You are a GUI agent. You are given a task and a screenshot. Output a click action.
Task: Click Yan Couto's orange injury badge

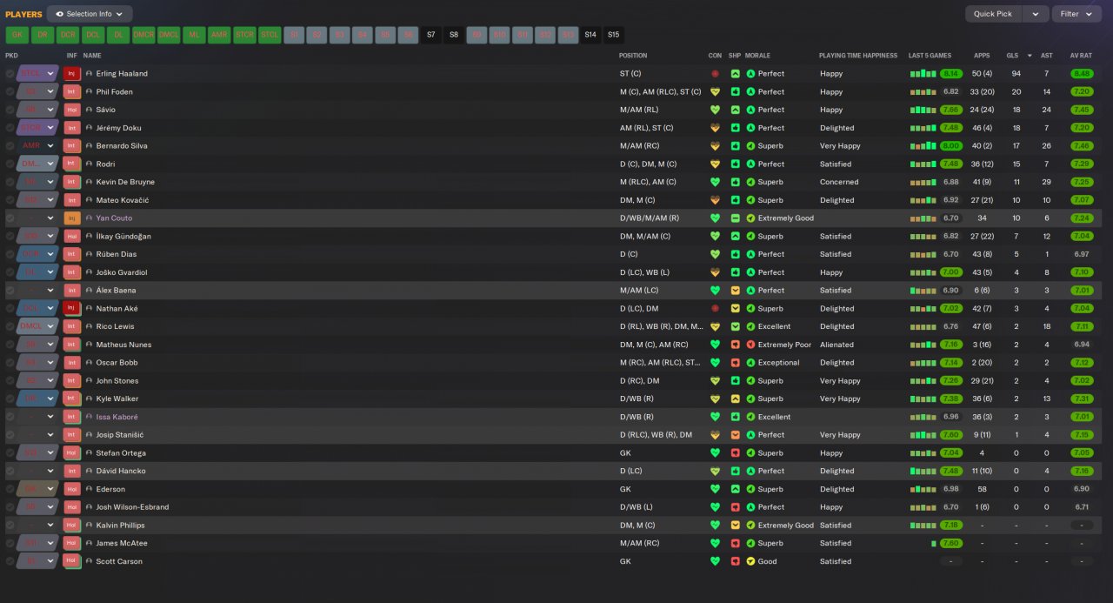click(72, 218)
